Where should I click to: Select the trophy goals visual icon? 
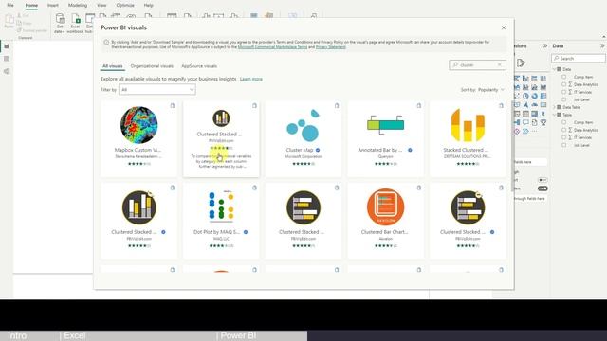(543, 122)
